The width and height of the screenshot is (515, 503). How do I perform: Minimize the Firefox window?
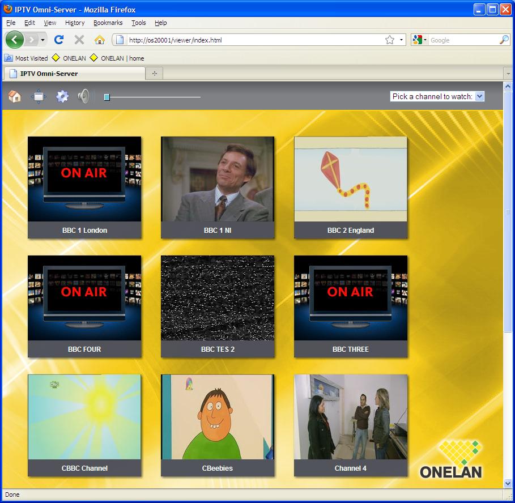[479, 10]
